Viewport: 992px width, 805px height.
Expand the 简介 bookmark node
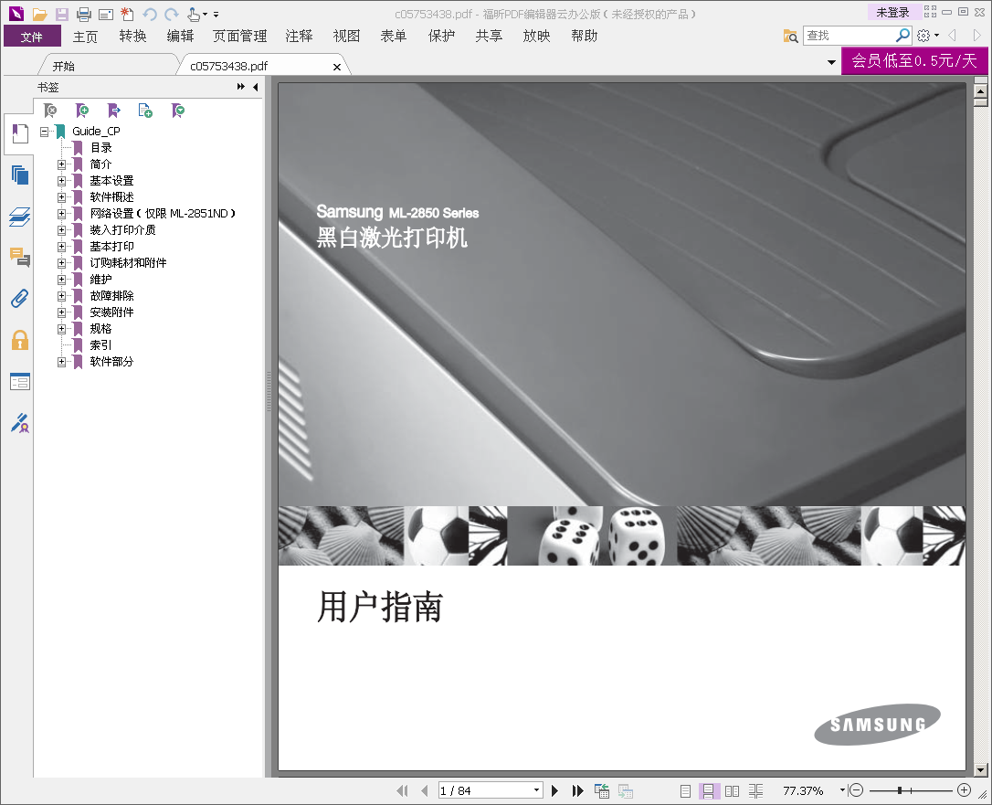[61, 164]
